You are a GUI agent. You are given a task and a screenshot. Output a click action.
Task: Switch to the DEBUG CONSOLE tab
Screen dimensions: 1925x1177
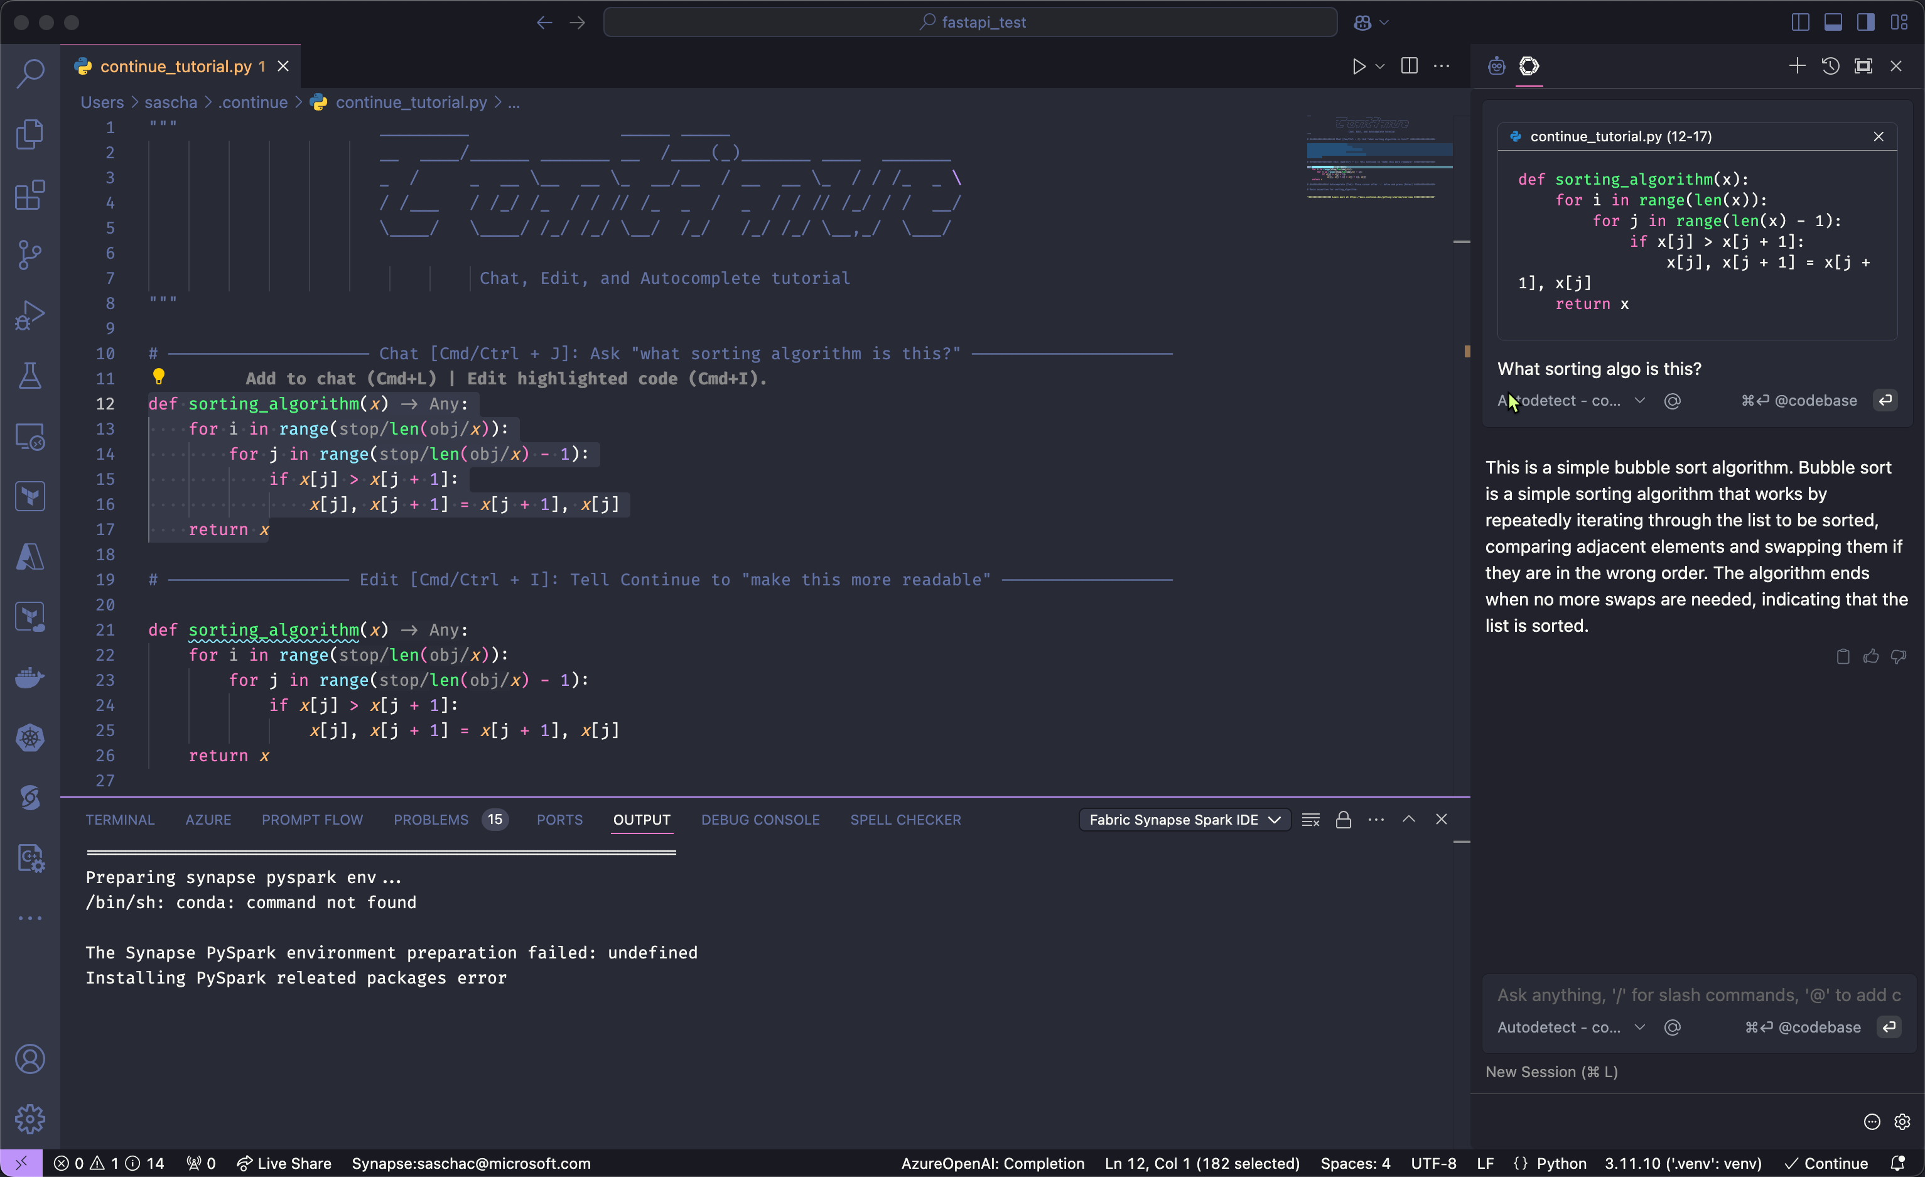(x=760, y=819)
